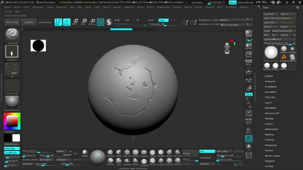Viewport: 303px width, 170px height.
Task: Select the Planar brush icon
Action: coord(110,161)
